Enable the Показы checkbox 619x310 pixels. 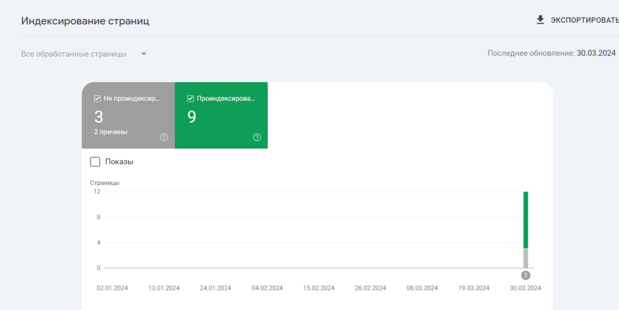(95, 162)
